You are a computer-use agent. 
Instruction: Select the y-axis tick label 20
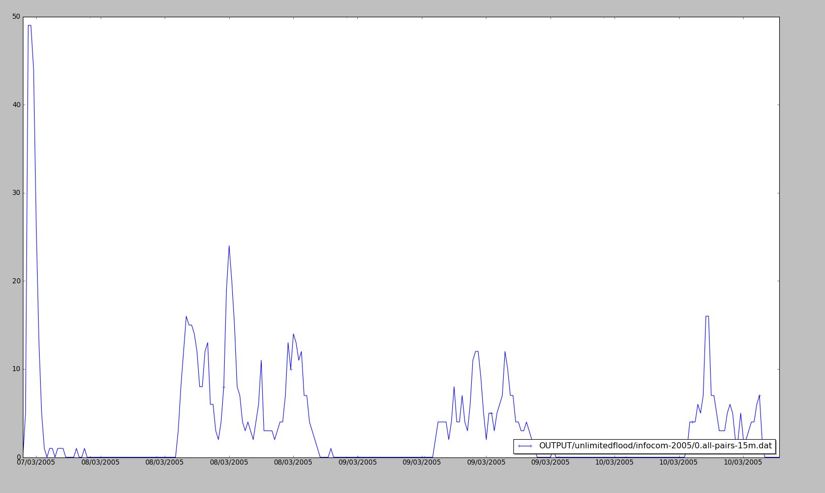pyautogui.click(x=16, y=281)
